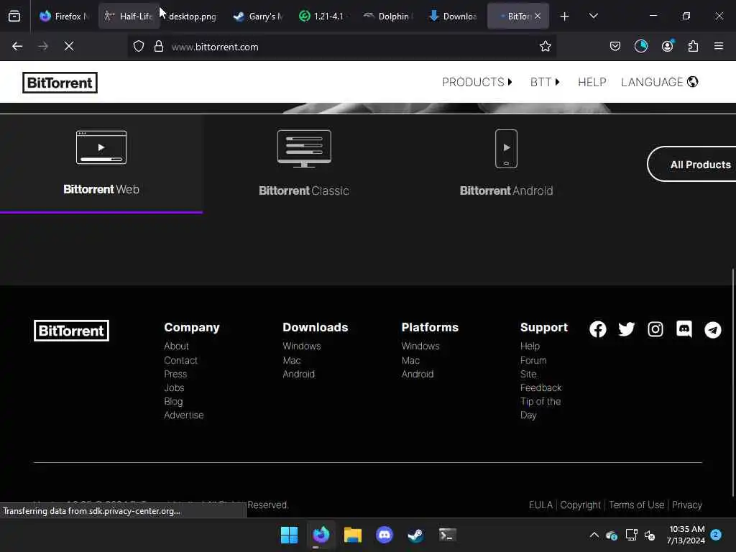
Task: Open the LANGUAGE selector
Action: [x=659, y=82]
